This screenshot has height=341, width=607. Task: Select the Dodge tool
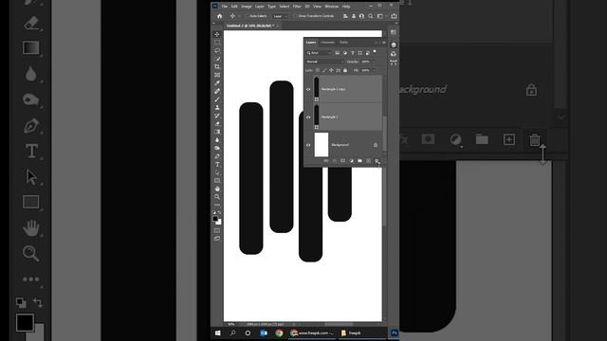pyautogui.click(x=217, y=148)
